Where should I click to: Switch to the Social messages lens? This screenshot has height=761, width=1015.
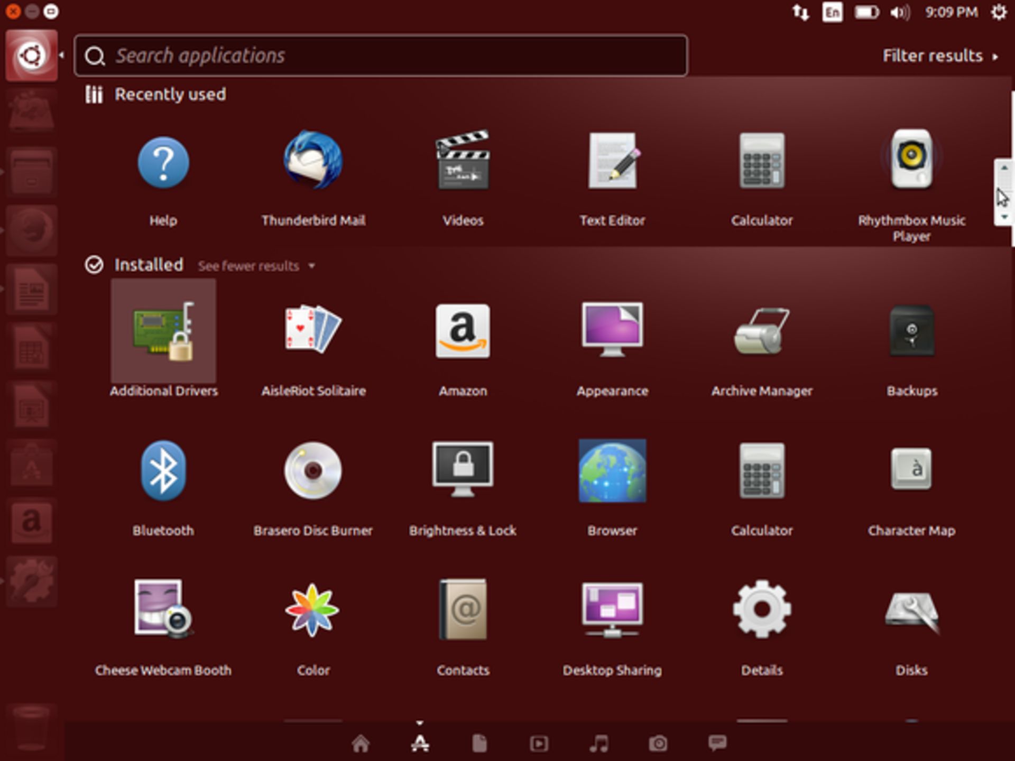coord(717,743)
